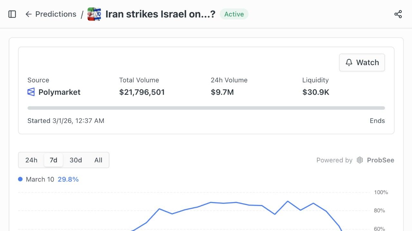The image size is (412, 231).
Task: Select the 24h time range
Action: point(31,160)
